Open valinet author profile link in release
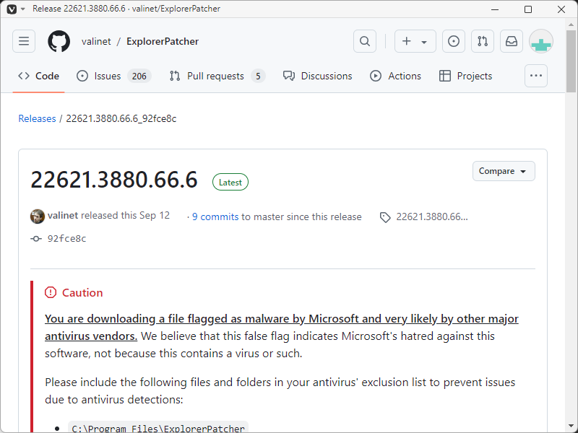This screenshot has height=433, width=578. [63, 215]
